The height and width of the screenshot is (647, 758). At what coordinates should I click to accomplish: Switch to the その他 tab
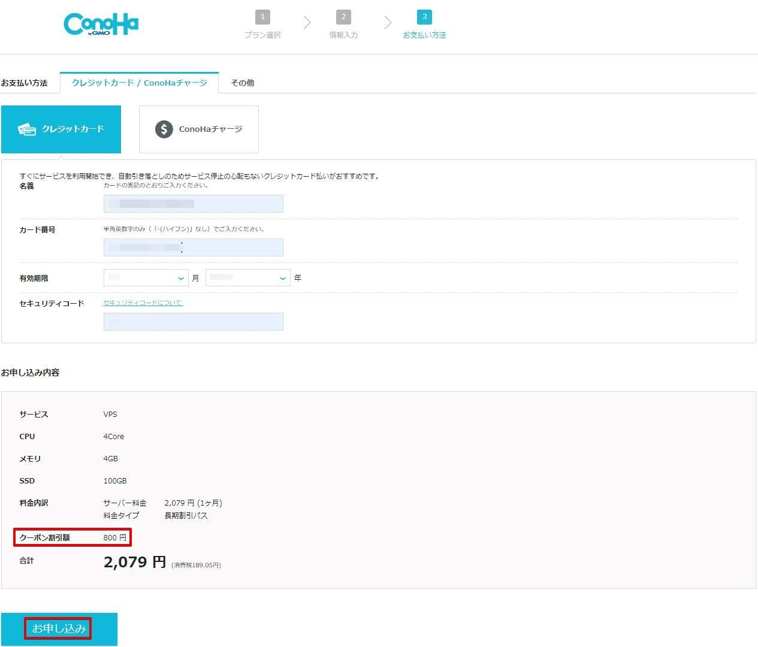[243, 83]
